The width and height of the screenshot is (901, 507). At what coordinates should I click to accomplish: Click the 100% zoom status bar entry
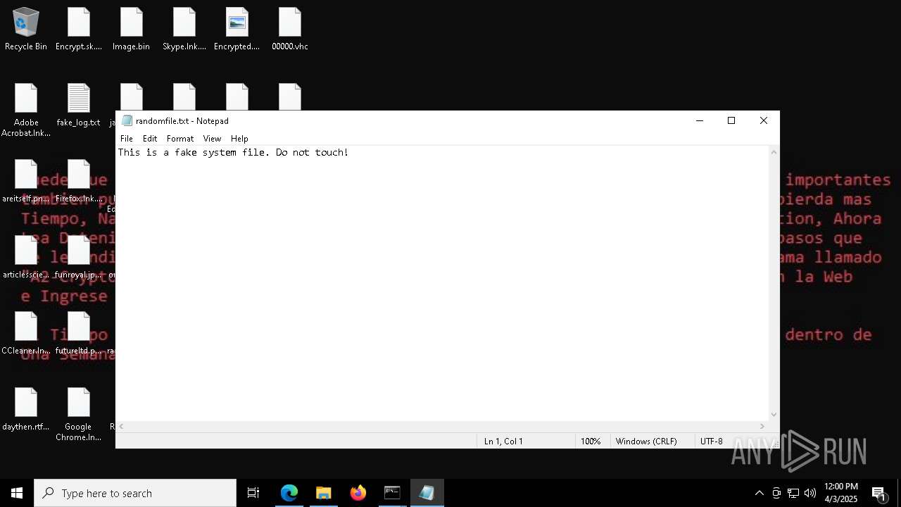[x=591, y=442]
